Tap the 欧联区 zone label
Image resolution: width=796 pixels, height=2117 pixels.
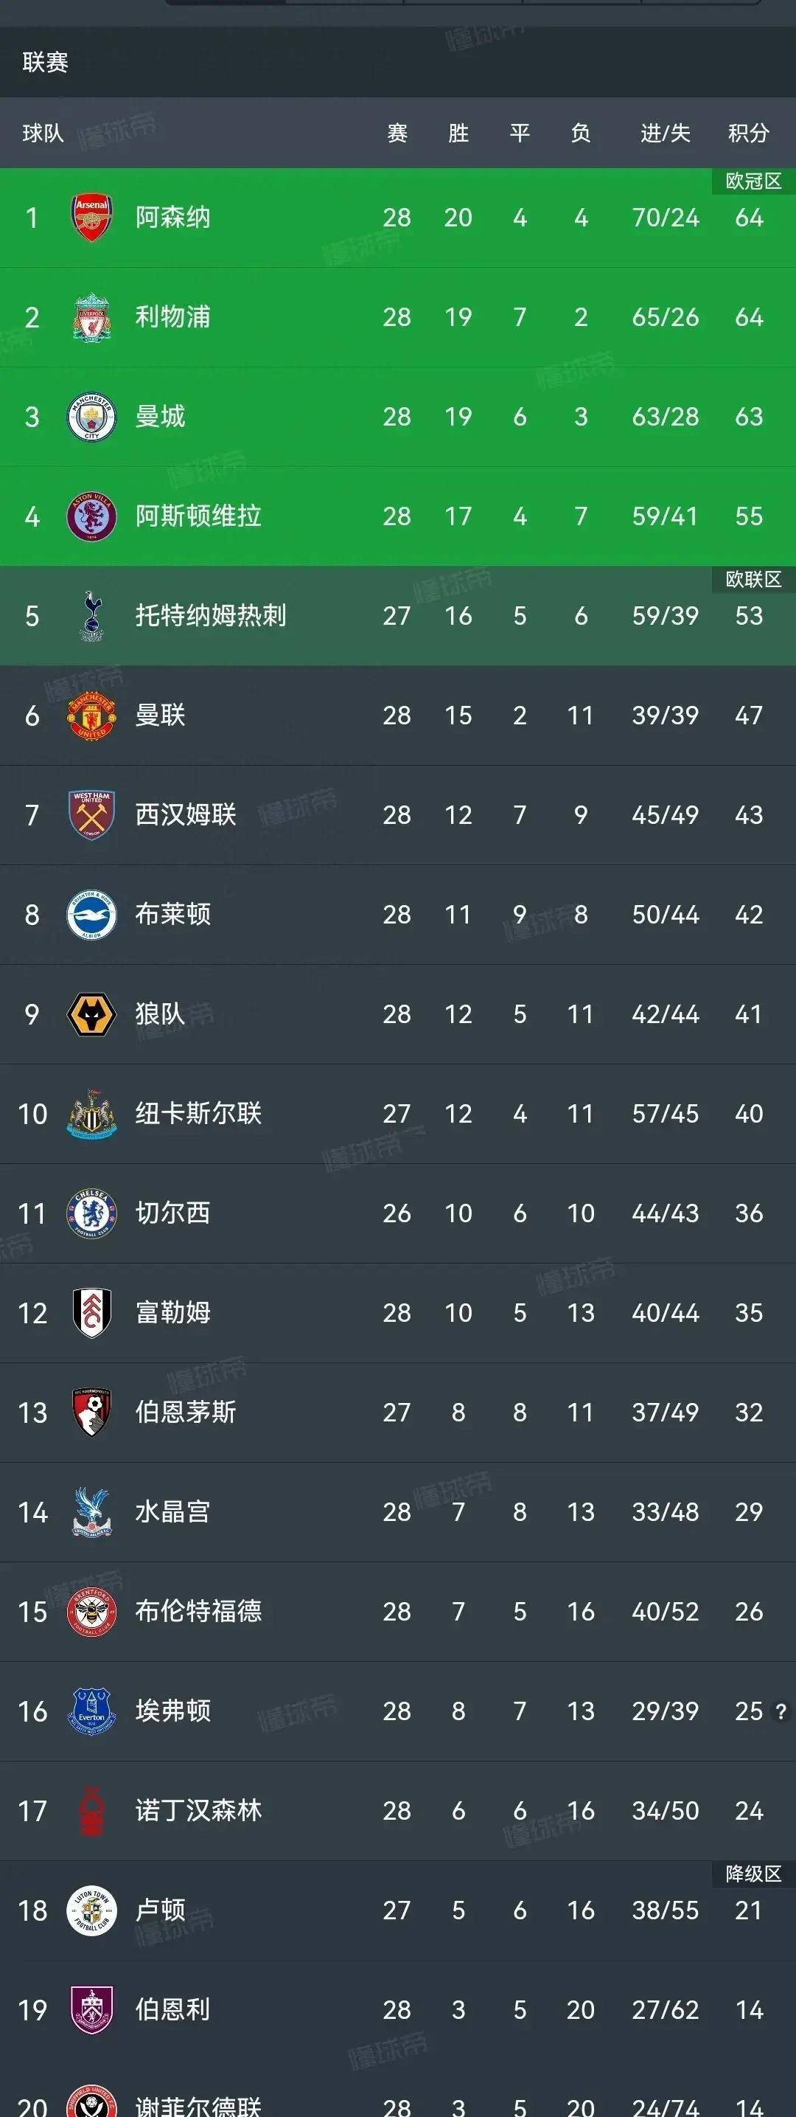click(753, 579)
